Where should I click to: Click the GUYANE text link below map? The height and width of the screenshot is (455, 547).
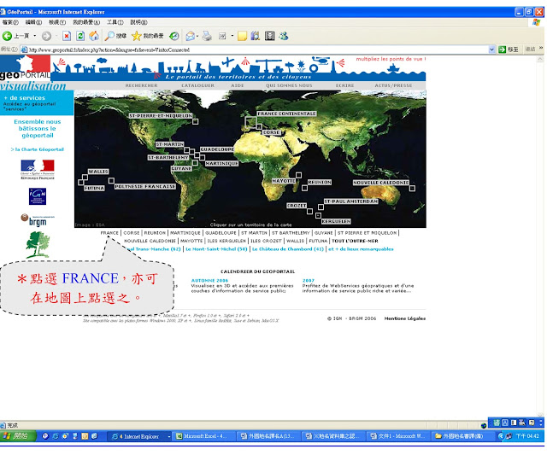coord(324,233)
